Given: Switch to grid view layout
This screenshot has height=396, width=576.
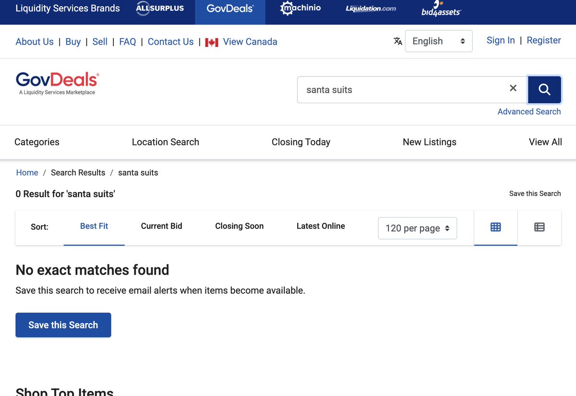Looking at the screenshot, I should 496,227.
